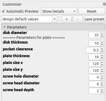Click the disk thickness input field
The height and width of the screenshot is (101, 106).
click(x=94, y=43)
